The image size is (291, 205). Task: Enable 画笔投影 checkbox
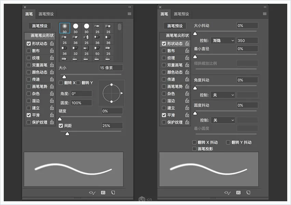(x=194, y=149)
